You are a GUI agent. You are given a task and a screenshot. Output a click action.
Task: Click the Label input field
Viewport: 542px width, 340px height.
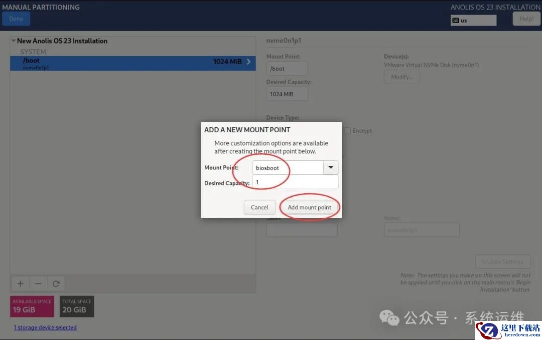(302, 230)
